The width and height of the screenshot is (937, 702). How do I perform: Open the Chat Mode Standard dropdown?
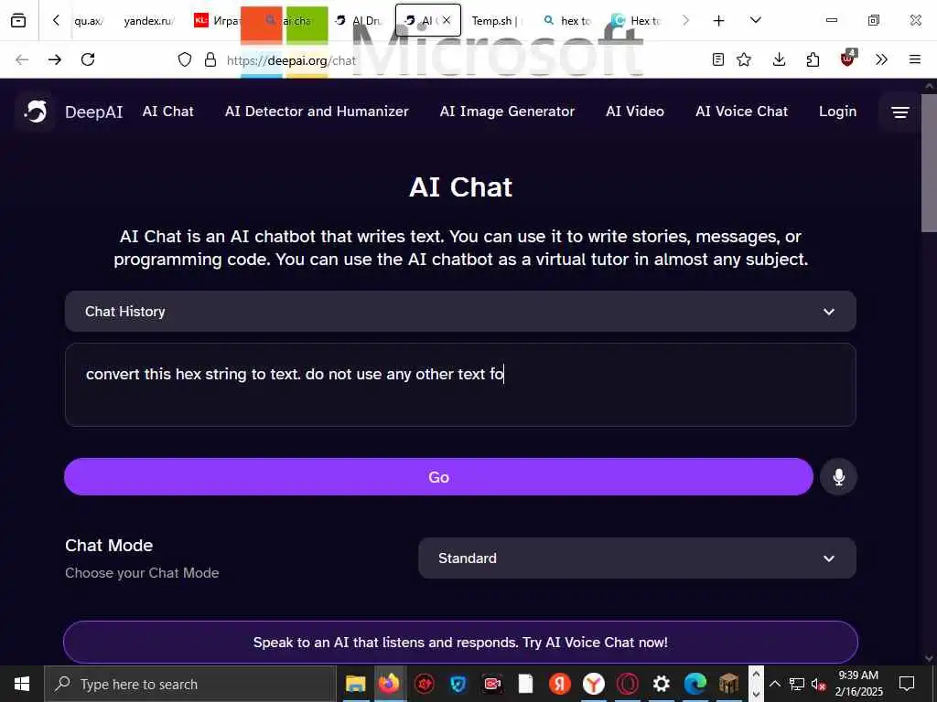[637, 558]
